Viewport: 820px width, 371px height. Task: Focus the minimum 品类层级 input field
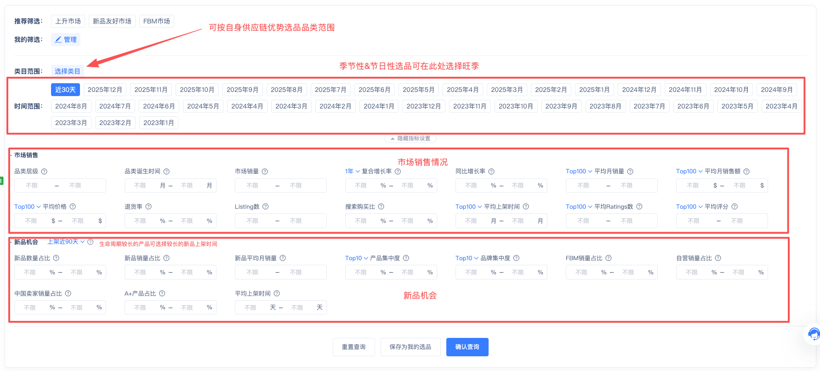(x=32, y=186)
